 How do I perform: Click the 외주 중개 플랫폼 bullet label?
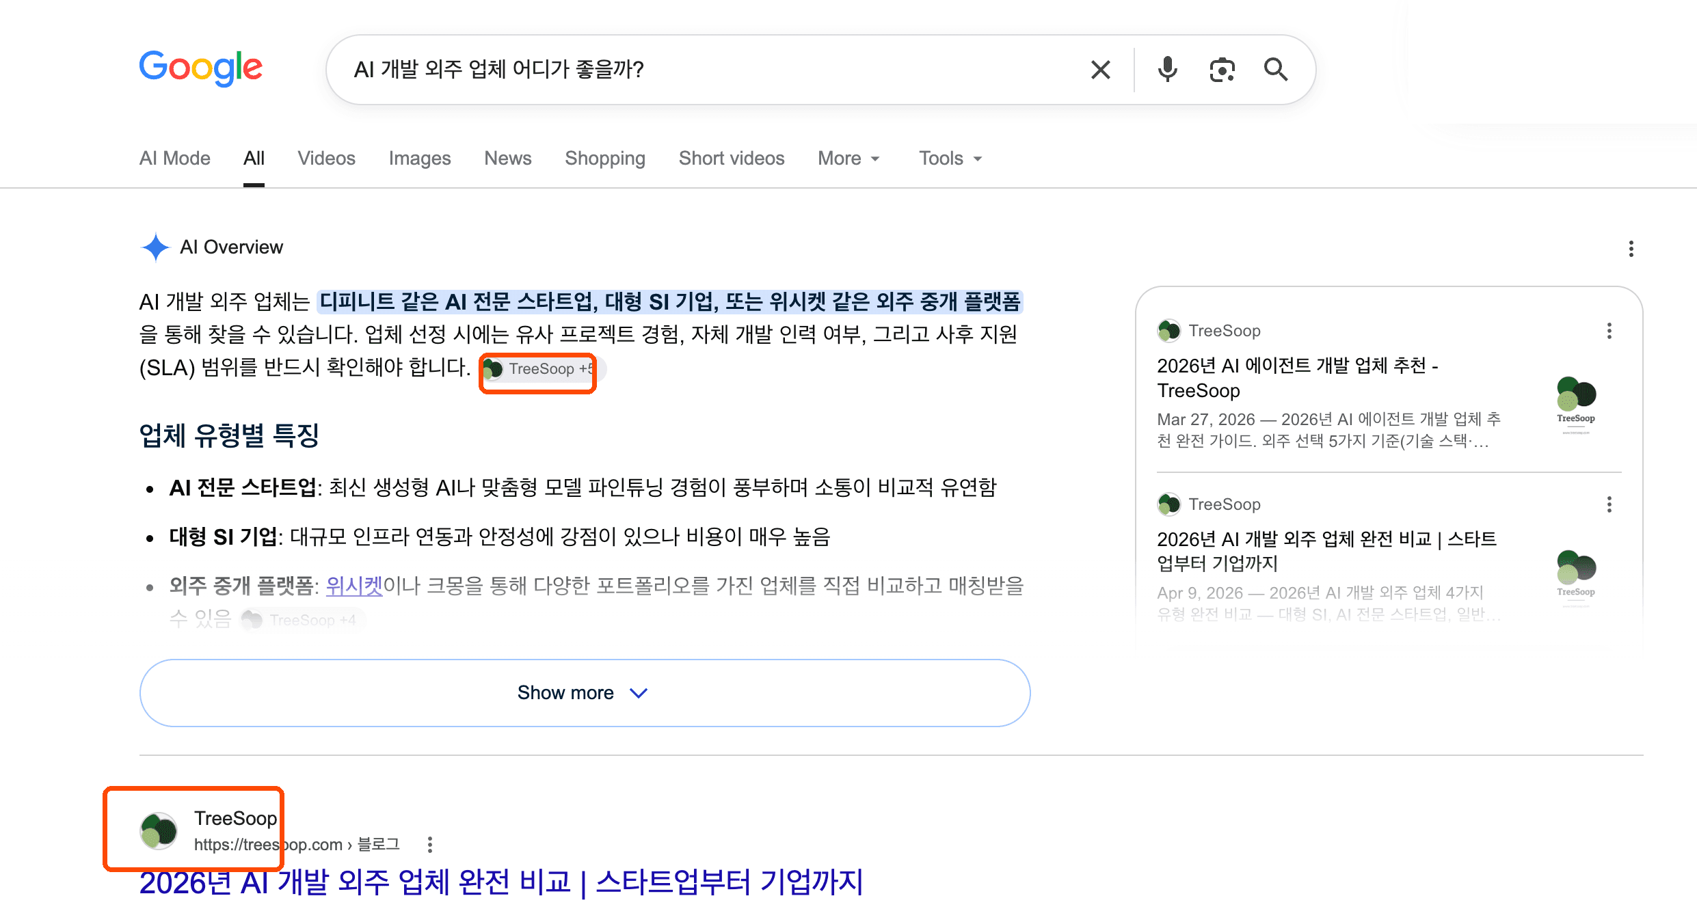241,586
